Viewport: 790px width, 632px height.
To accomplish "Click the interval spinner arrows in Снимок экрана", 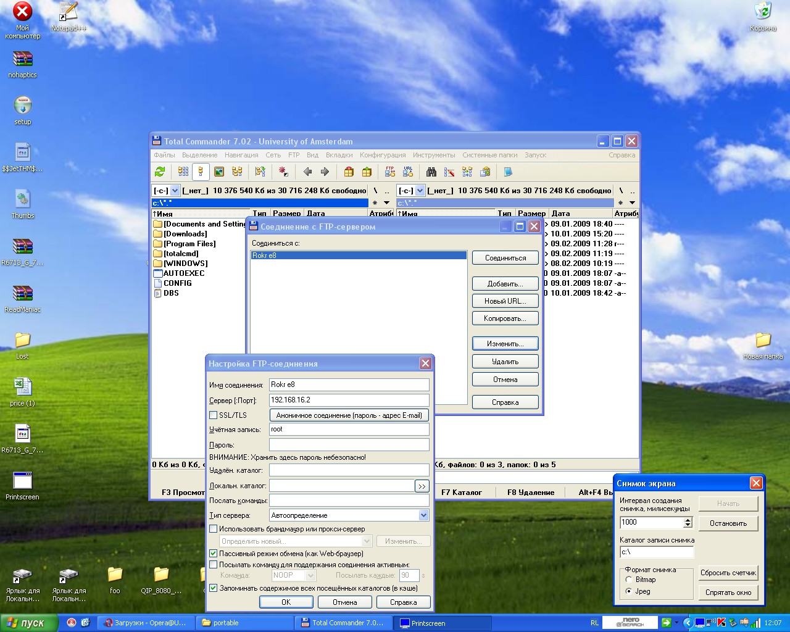I will (688, 523).
